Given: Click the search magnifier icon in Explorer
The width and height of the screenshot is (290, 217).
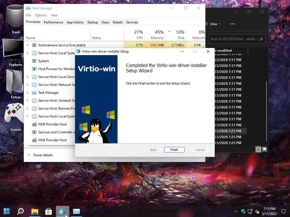Looking at the screenshot, I should [x=261, y=39].
